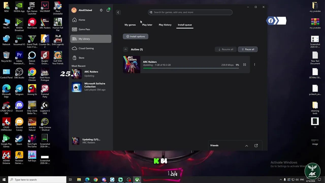Click the ARC Raiders thumbnail in install queue
Image resolution: width=325 pixels, height=183 pixels.
[132, 65]
